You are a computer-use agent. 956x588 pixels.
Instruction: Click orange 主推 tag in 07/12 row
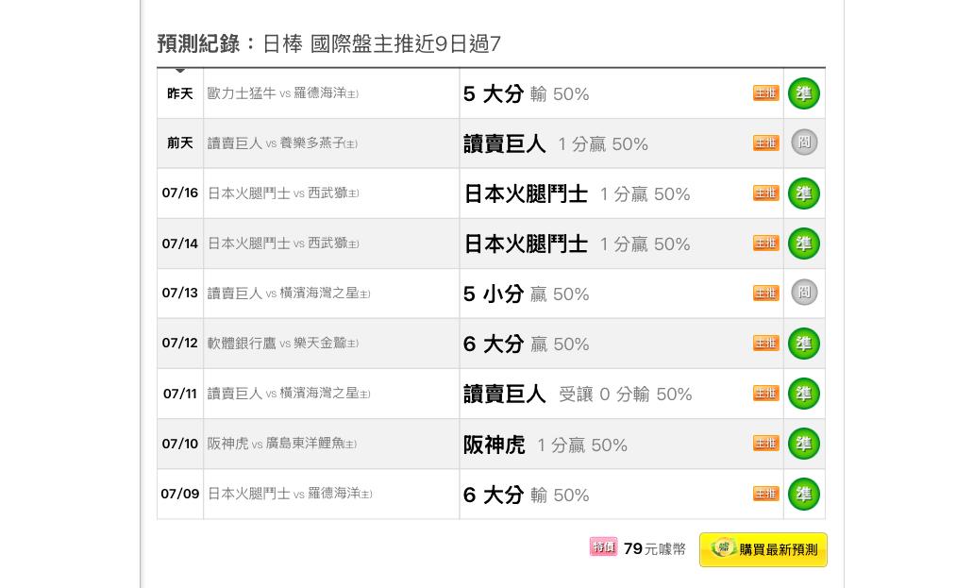coord(765,344)
